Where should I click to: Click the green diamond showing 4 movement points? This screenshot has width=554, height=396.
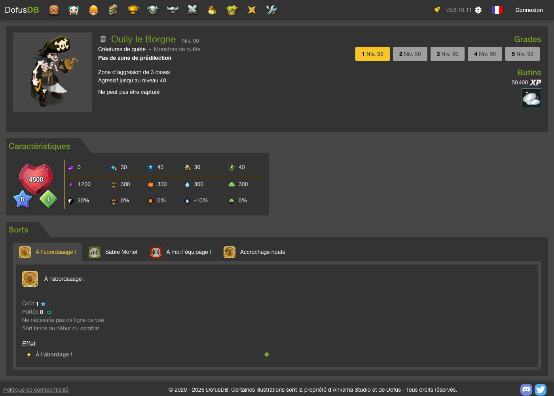(48, 199)
